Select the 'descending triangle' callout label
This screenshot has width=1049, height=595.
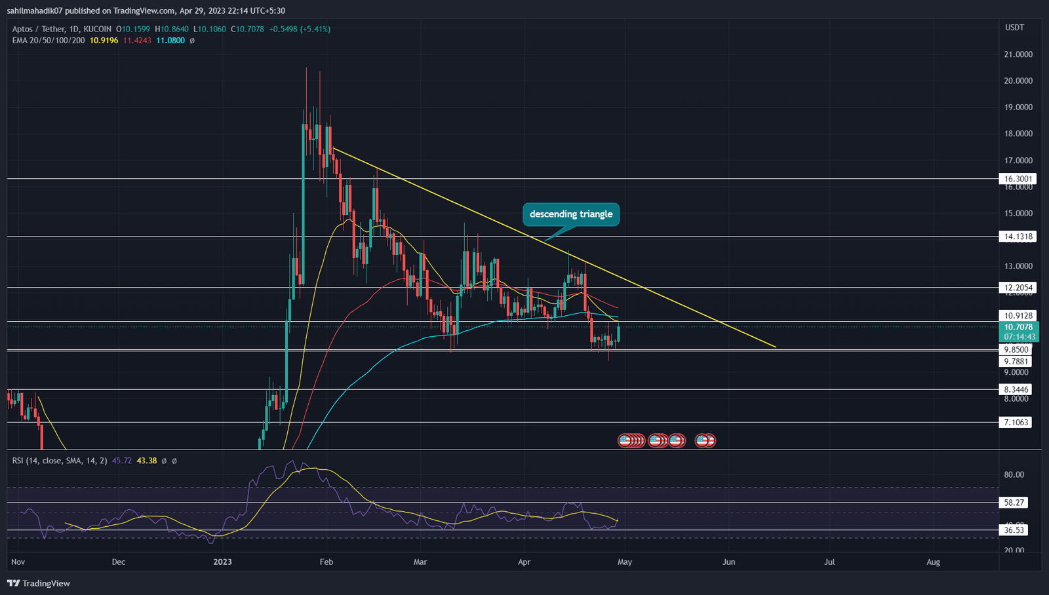571,214
